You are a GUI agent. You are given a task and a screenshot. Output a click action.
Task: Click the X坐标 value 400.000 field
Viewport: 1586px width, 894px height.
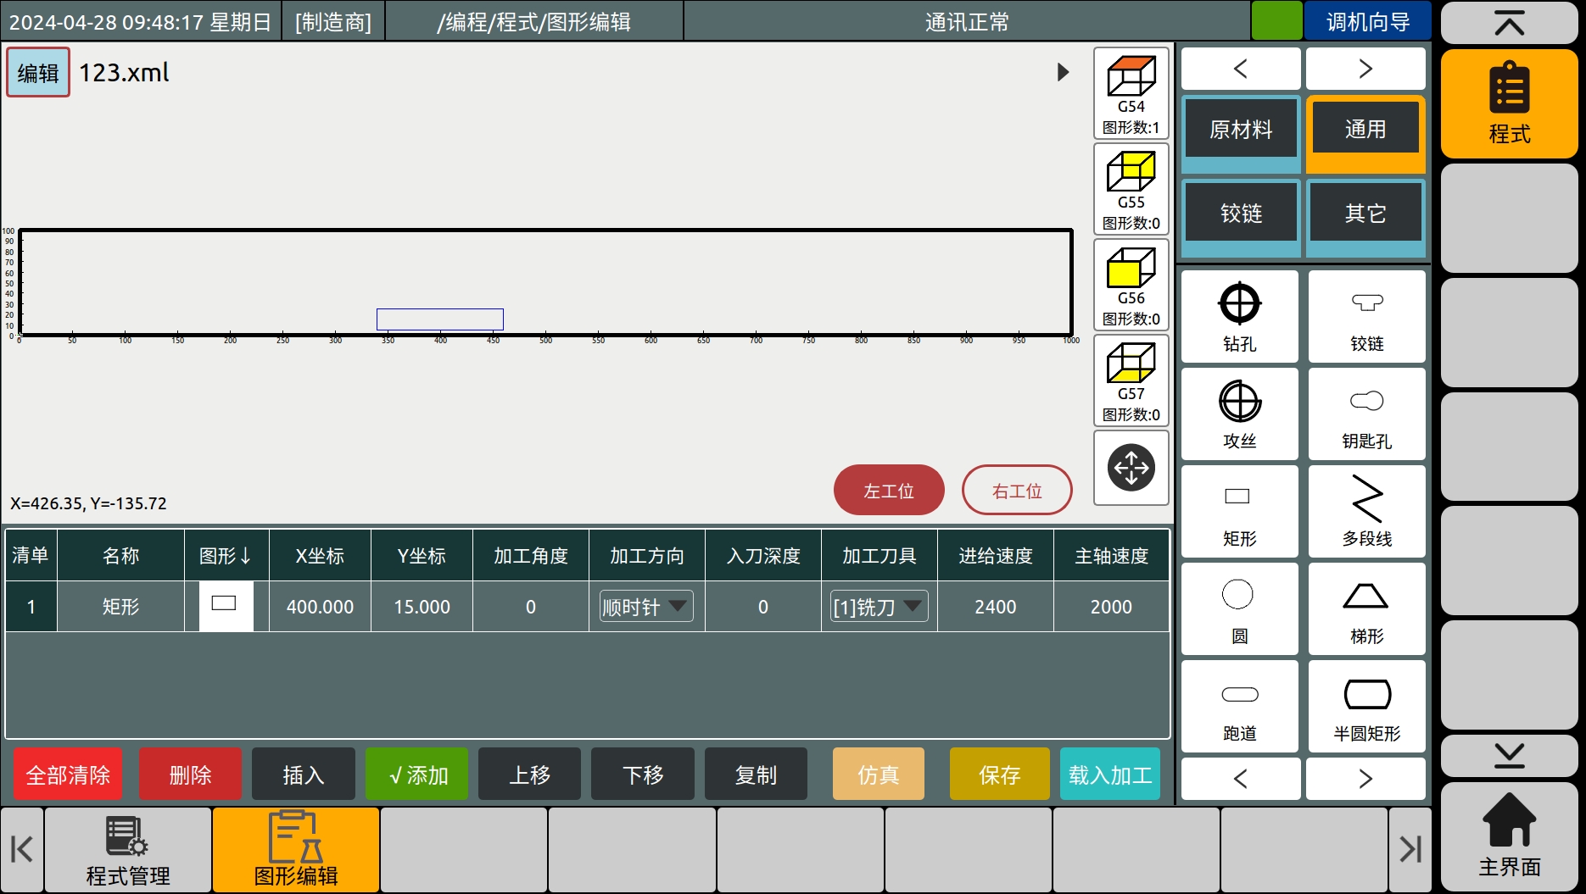[x=320, y=607]
